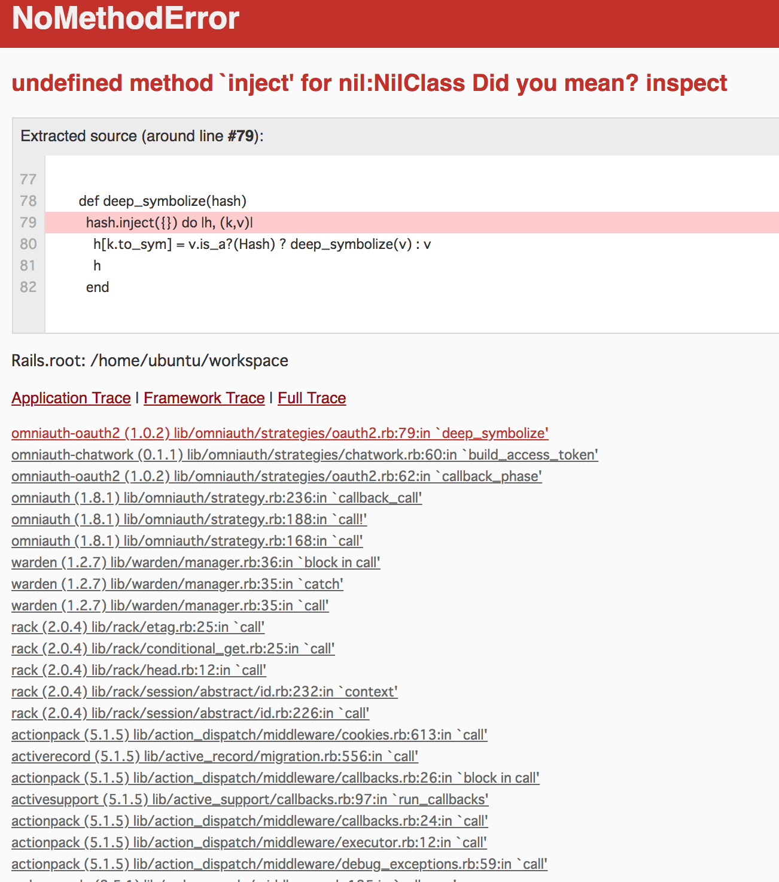
Task: Open warden manager.rb:35 catch trace line
Action: (x=177, y=584)
